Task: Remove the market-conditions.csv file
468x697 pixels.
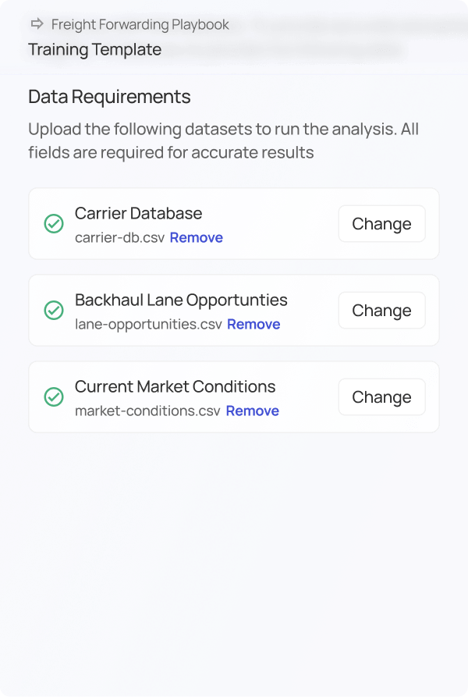Action: (252, 411)
